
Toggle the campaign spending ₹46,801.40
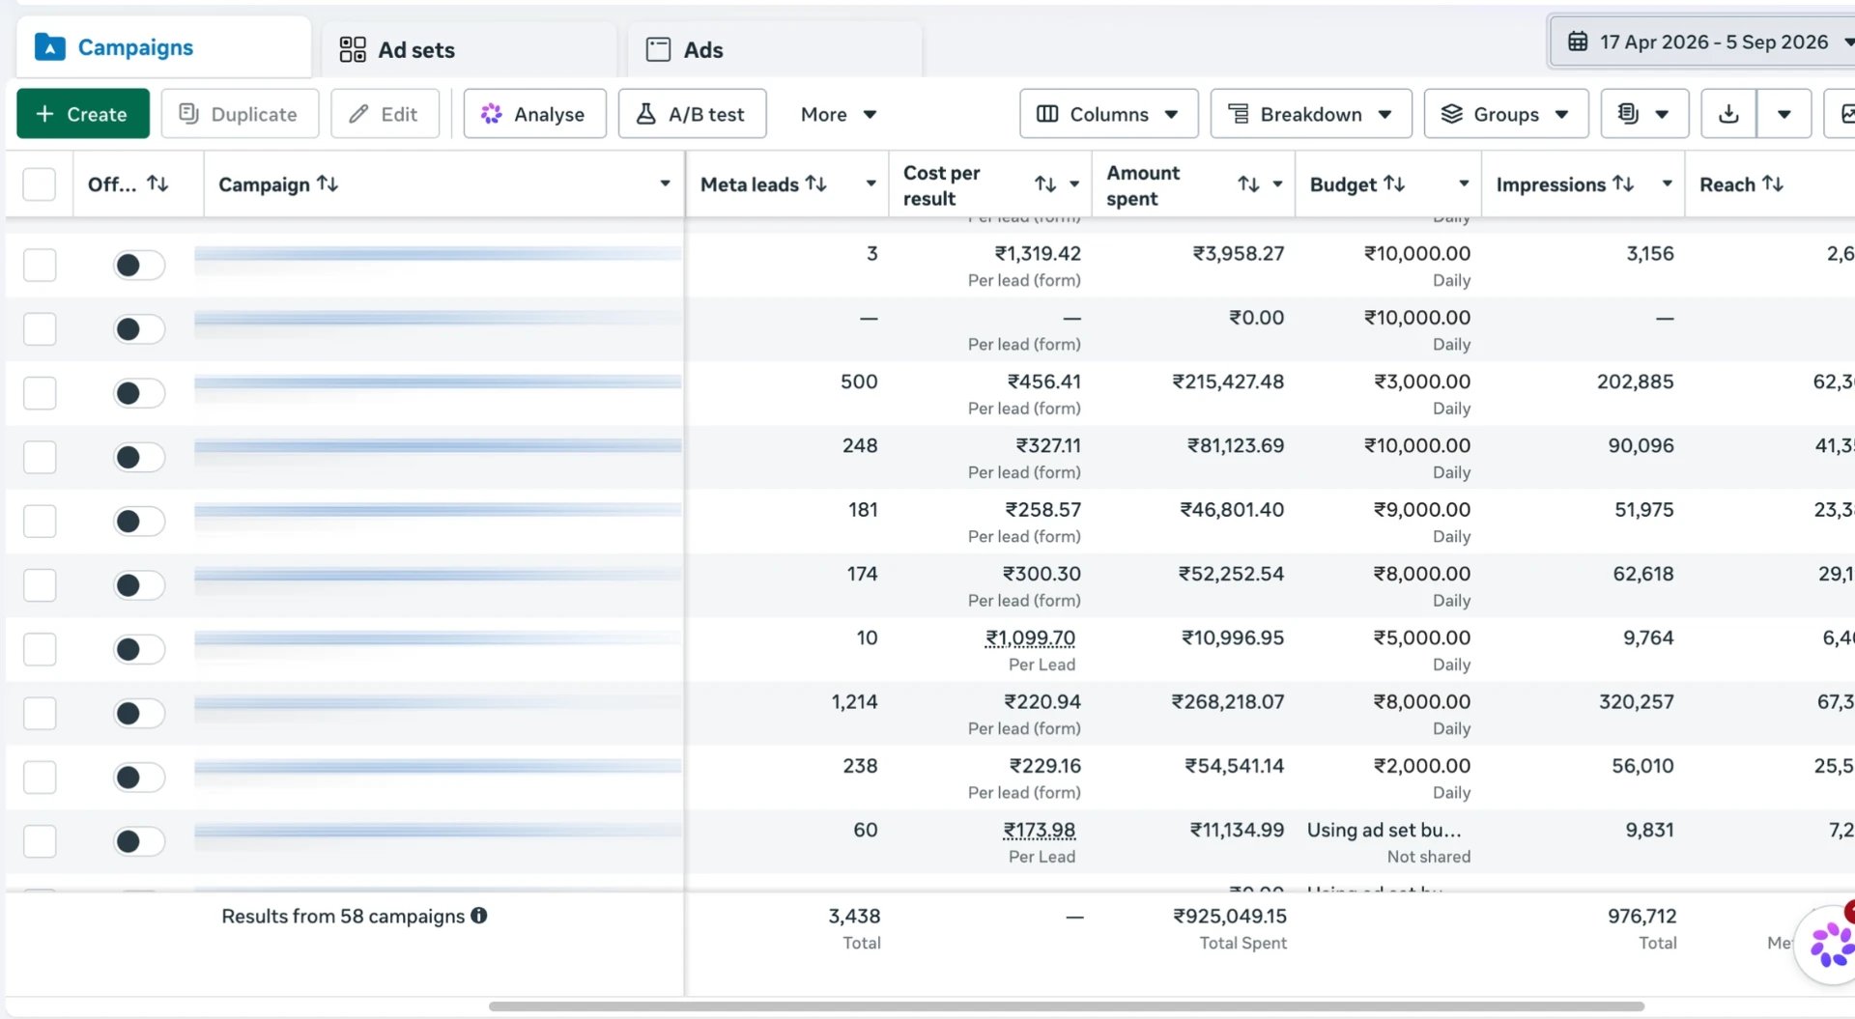click(x=139, y=522)
